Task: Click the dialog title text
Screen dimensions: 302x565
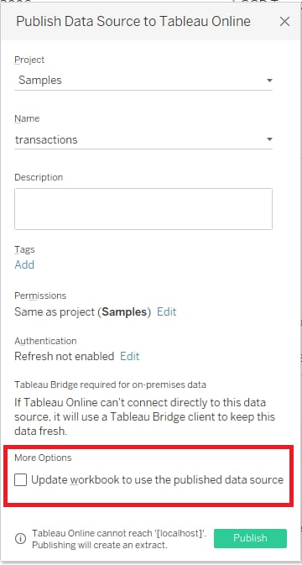Action: tap(133, 21)
